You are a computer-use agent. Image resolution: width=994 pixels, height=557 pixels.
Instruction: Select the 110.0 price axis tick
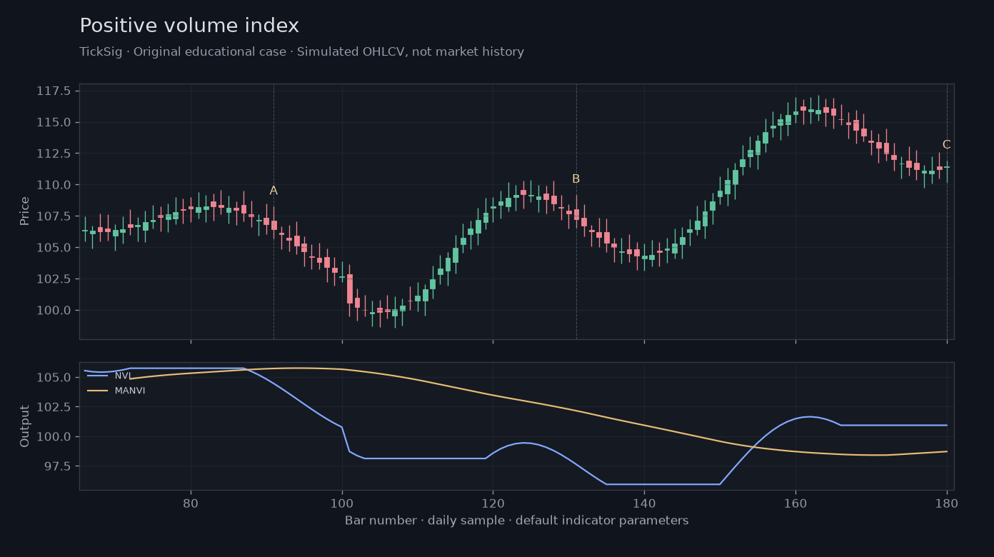(x=54, y=185)
